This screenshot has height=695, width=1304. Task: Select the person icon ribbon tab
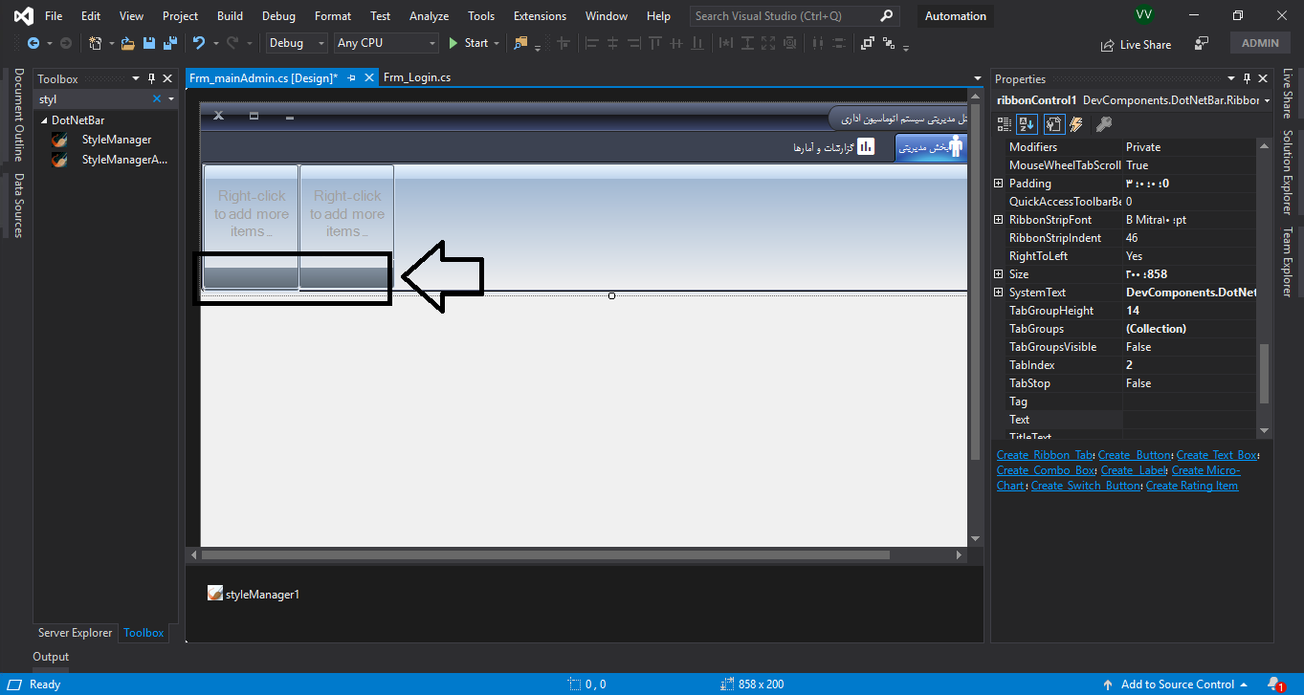coord(931,147)
